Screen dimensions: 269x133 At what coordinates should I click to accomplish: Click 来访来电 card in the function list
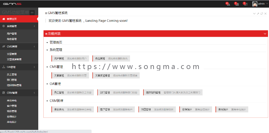73,109
